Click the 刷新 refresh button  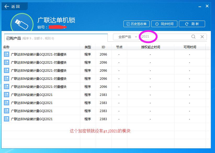(192, 24)
